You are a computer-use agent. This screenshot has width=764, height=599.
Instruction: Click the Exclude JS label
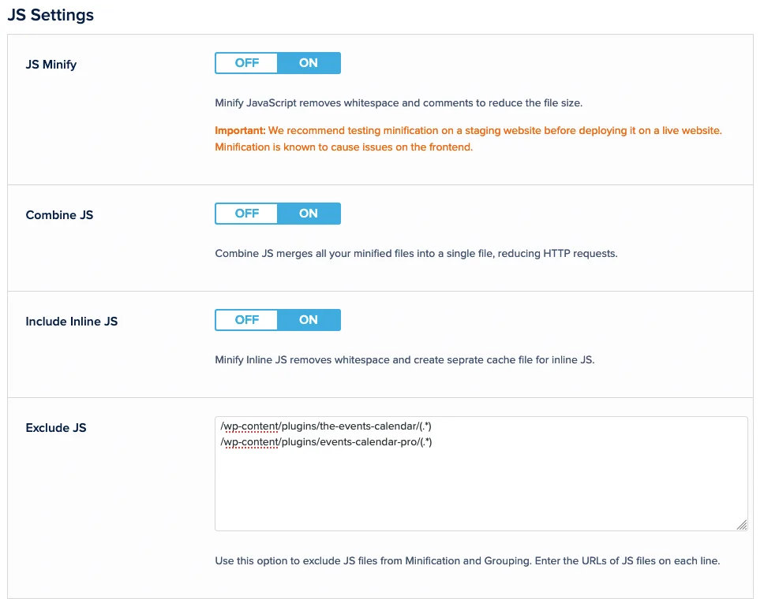tap(56, 428)
